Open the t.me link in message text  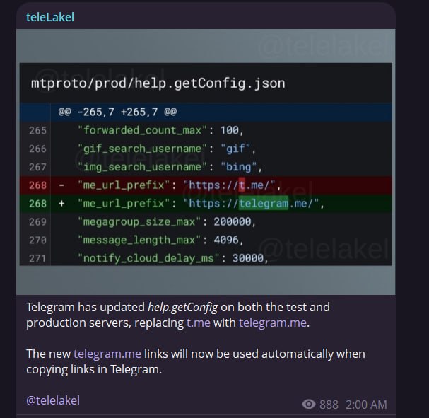[199, 323]
